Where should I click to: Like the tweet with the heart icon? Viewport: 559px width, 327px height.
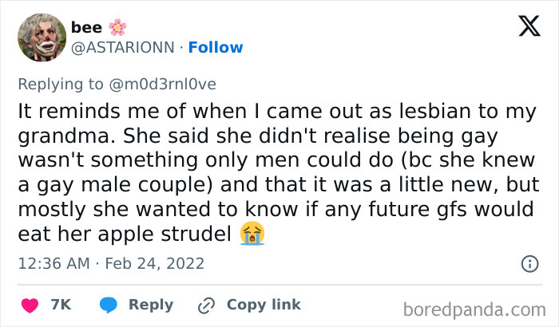click(29, 305)
